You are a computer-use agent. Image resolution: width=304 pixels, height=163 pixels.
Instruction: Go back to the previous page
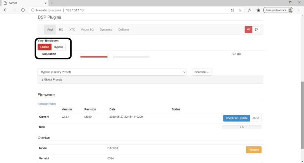click(x=6, y=10)
